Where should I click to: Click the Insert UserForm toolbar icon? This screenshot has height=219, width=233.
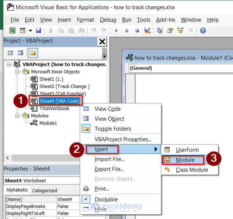pyautogui.click(x=23, y=30)
